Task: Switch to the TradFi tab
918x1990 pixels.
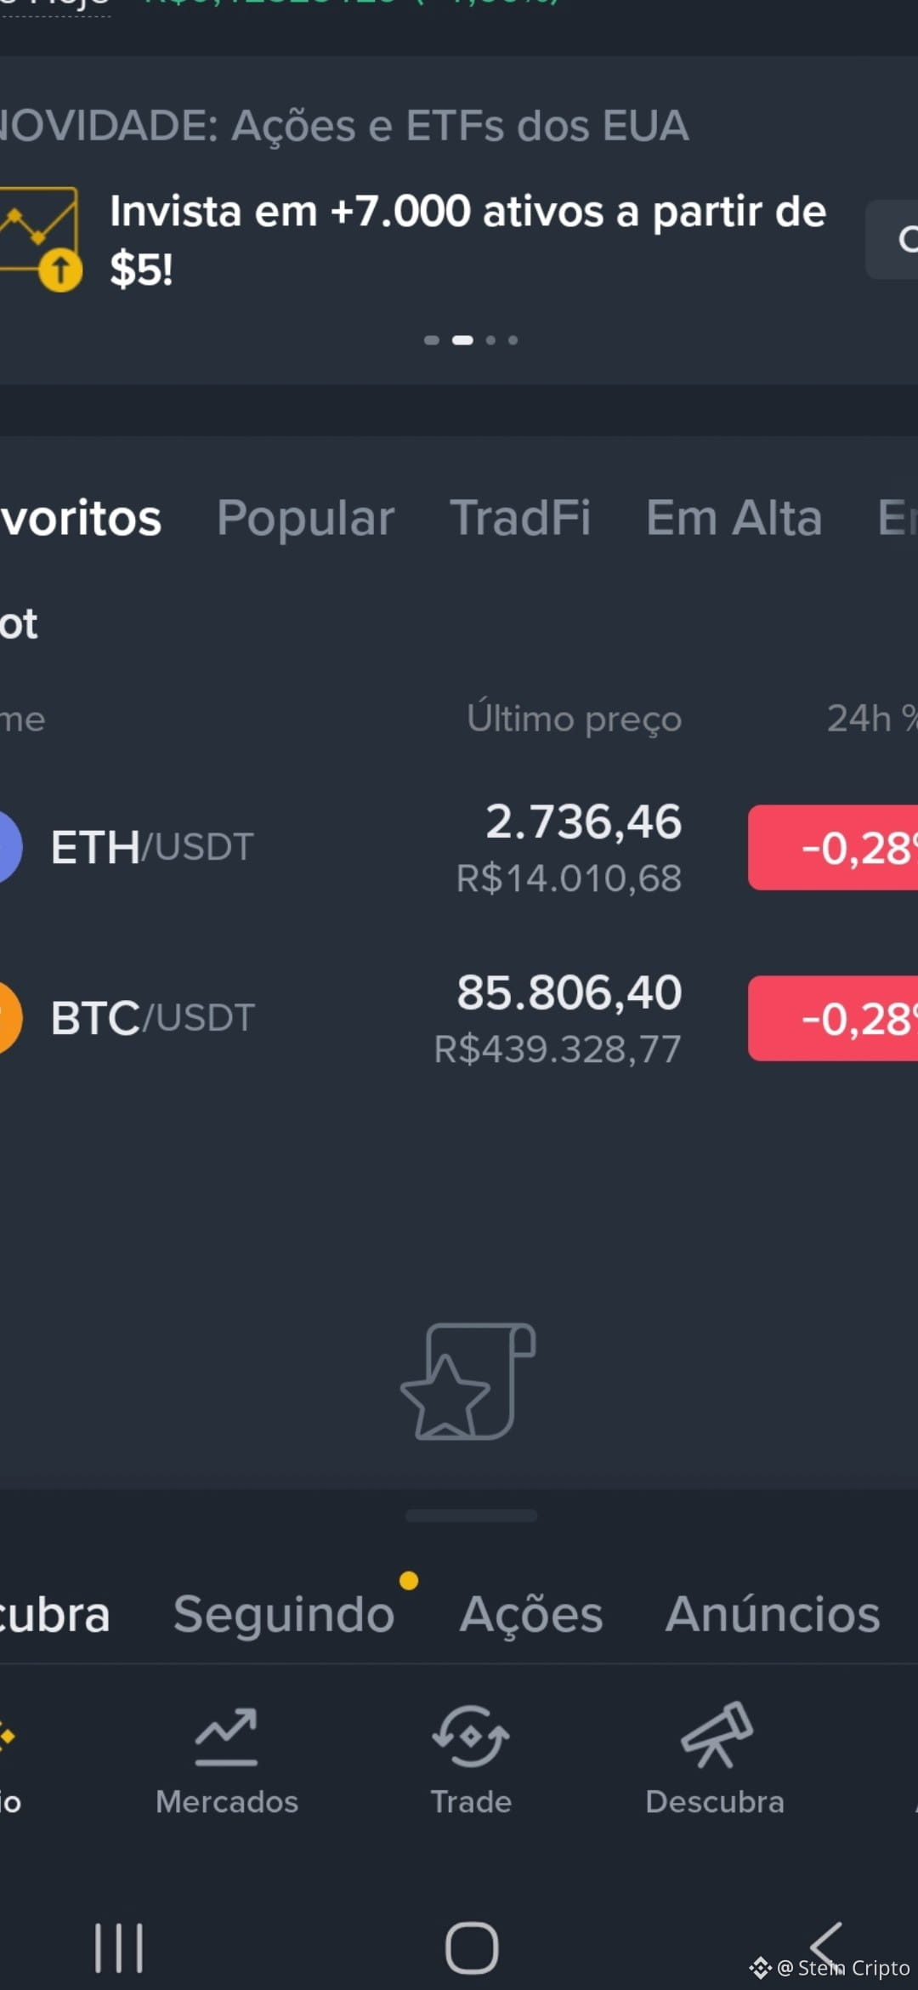Action: click(x=520, y=517)
